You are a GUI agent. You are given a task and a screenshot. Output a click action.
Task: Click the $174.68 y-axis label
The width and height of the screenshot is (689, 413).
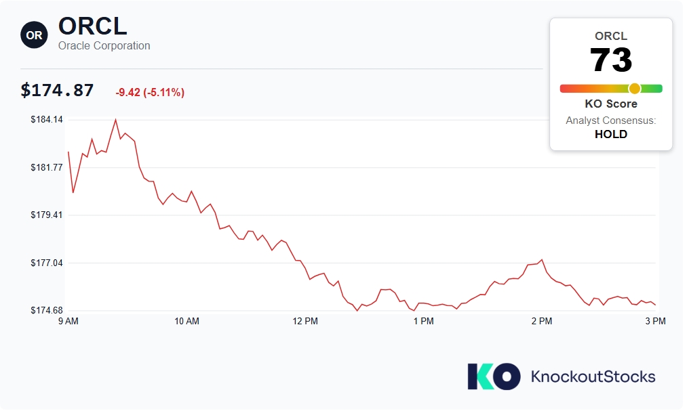(47, 310)
